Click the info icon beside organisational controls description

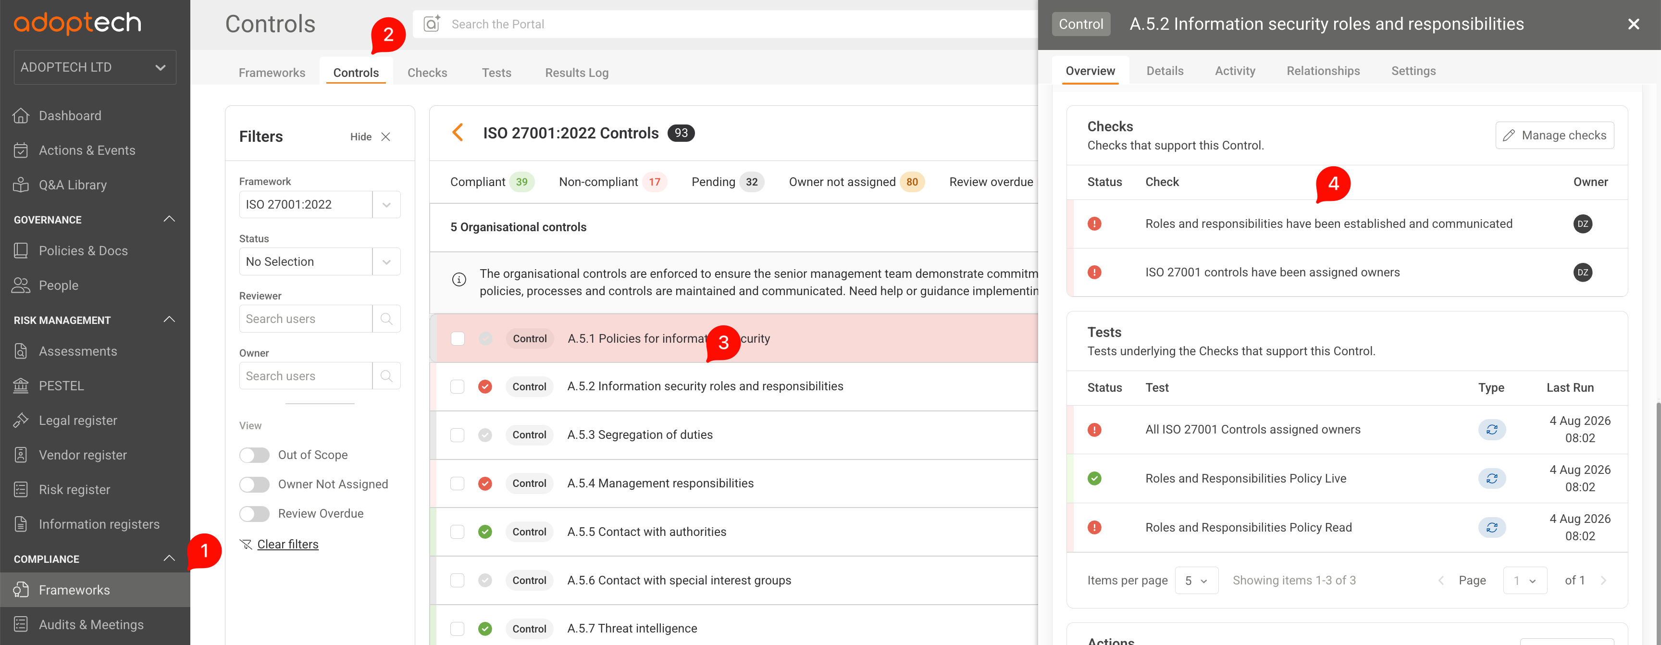(x=459, y=279)
